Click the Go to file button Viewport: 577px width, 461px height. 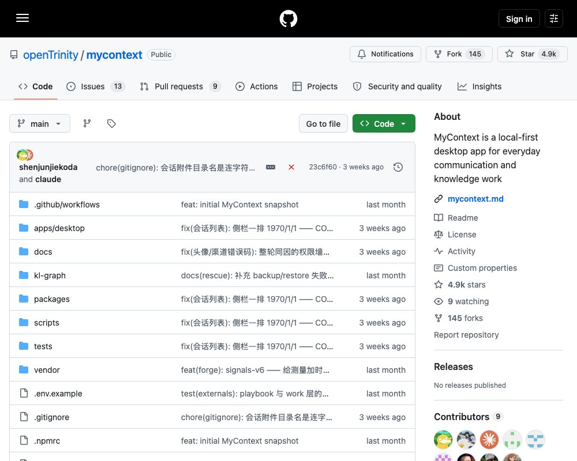[x=323, y=123]
